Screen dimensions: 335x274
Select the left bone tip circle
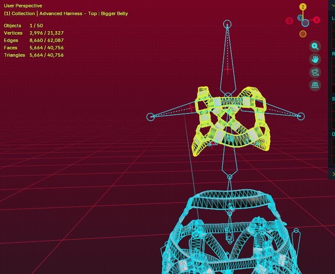[x=150, y=117]
